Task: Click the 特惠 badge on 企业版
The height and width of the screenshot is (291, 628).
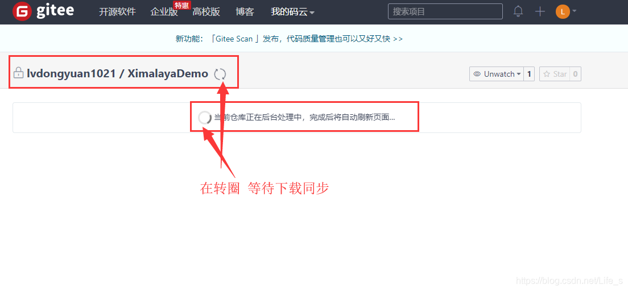Action: point(181,5)
